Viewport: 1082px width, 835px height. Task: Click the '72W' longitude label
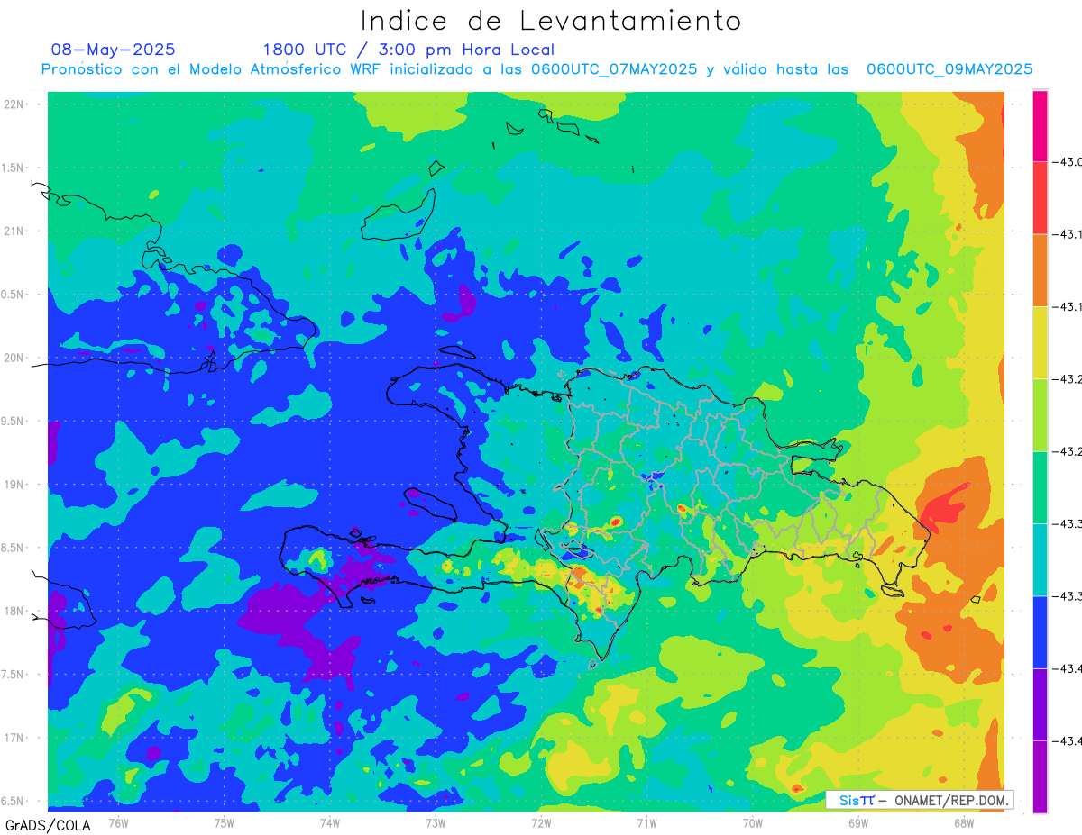click(541, 822)
